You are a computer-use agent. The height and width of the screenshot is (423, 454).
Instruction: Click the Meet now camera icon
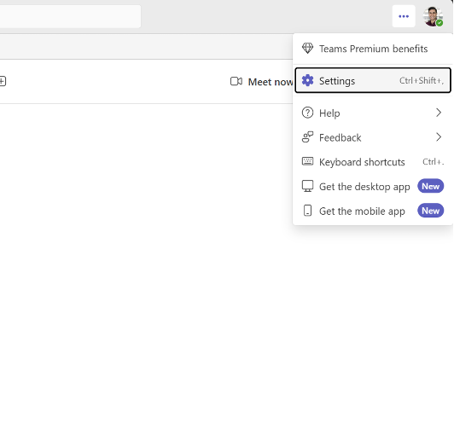(x=236, y=82)
